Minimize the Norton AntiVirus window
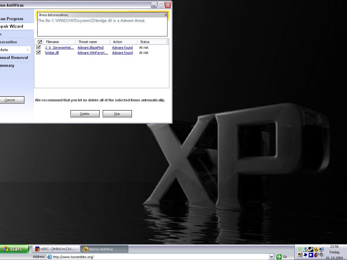 tap(154, 5)
